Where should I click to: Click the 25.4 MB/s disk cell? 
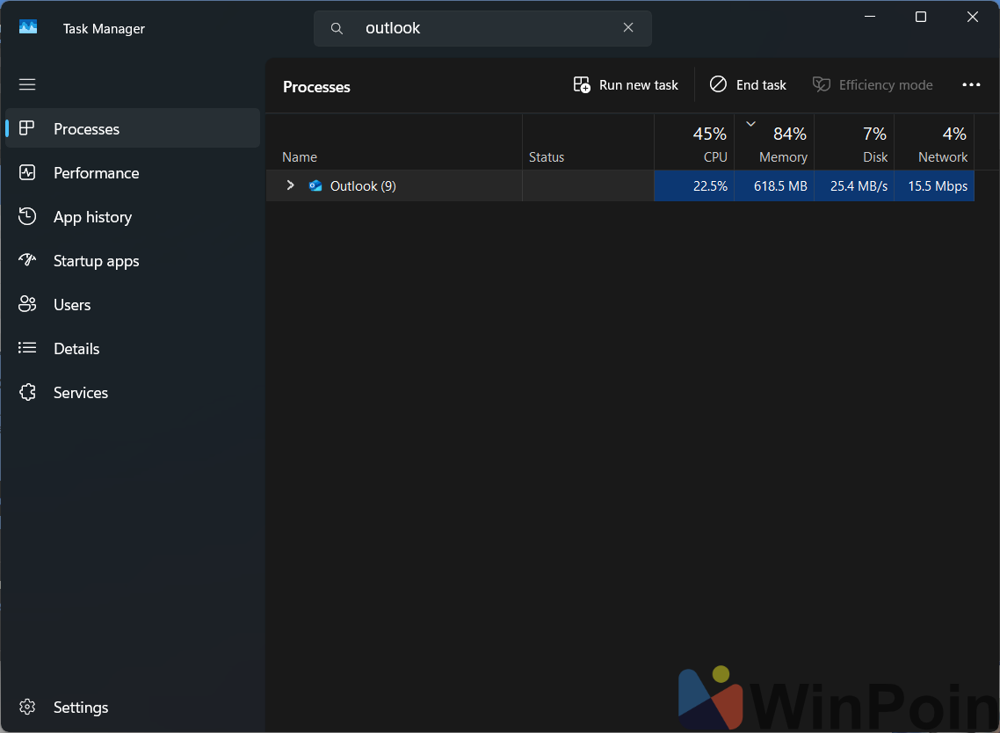point(854,185)
